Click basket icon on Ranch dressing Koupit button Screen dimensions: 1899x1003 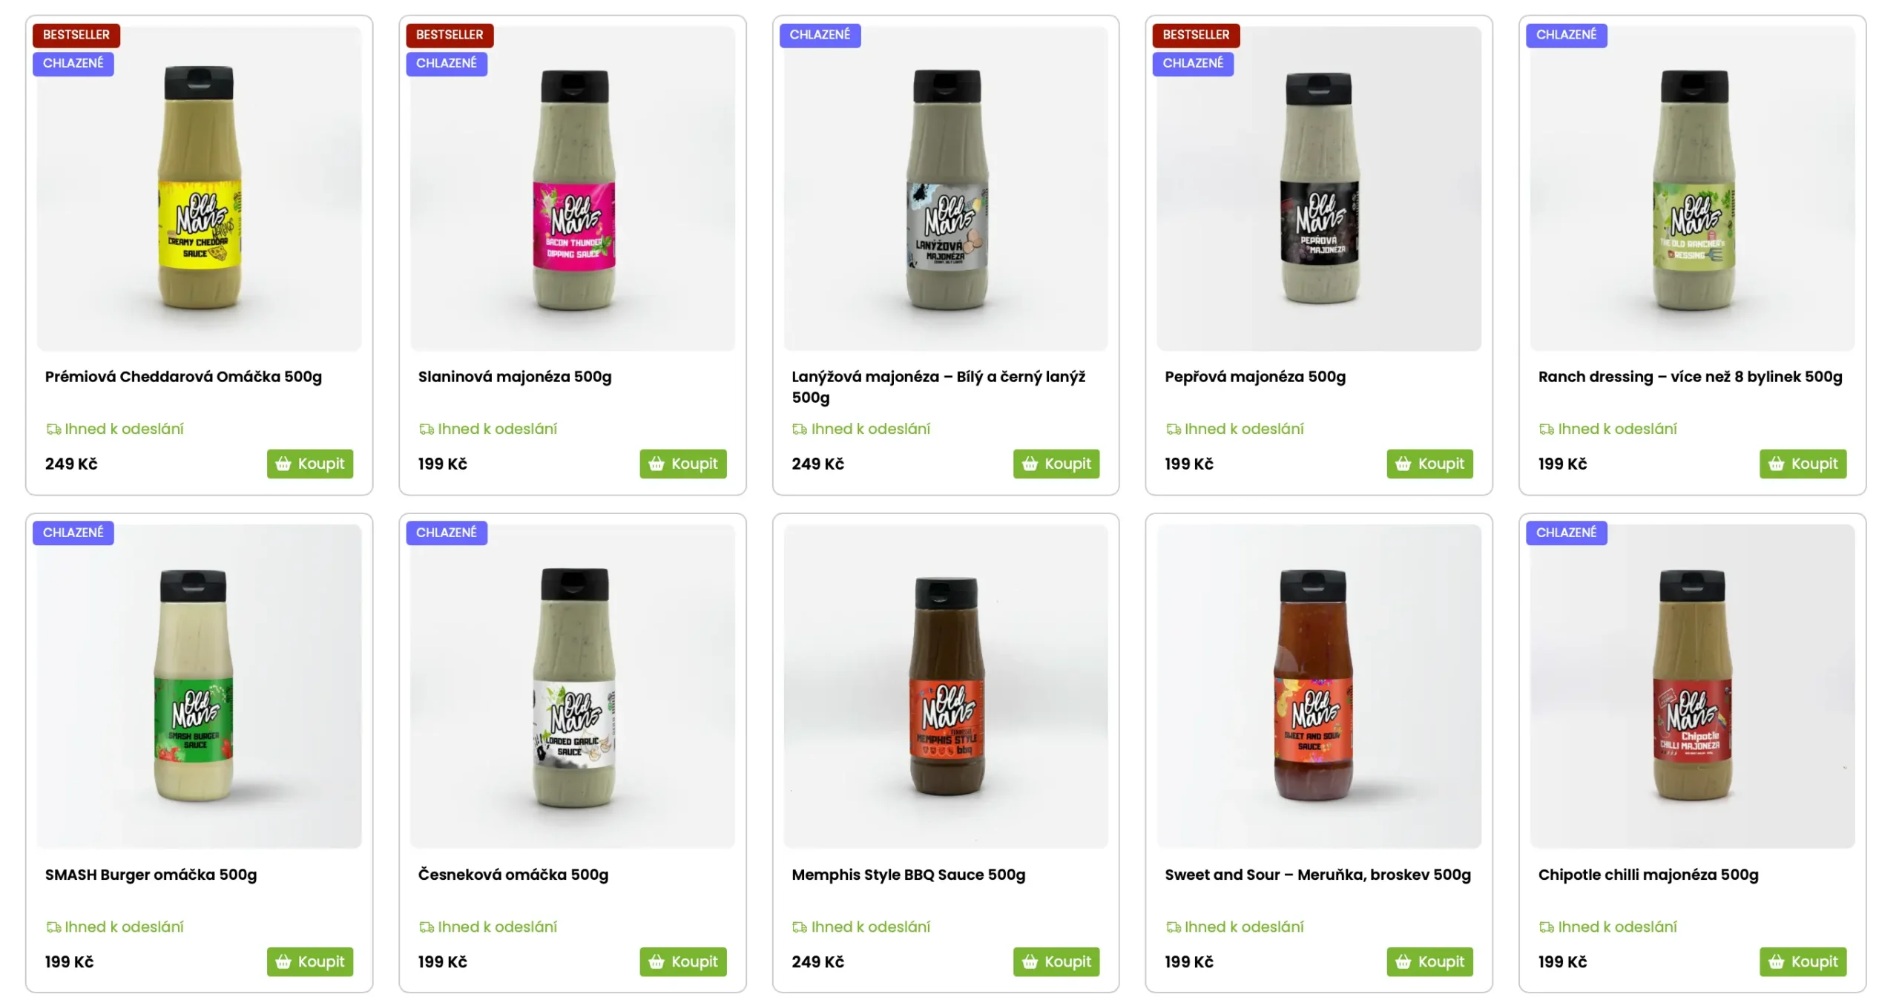tap(1776, 464)
